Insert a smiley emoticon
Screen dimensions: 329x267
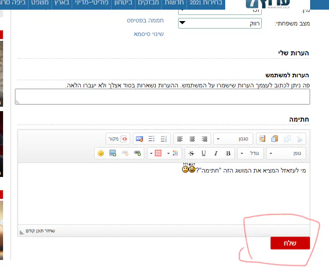pyautogui.click(x=101, y=153)
